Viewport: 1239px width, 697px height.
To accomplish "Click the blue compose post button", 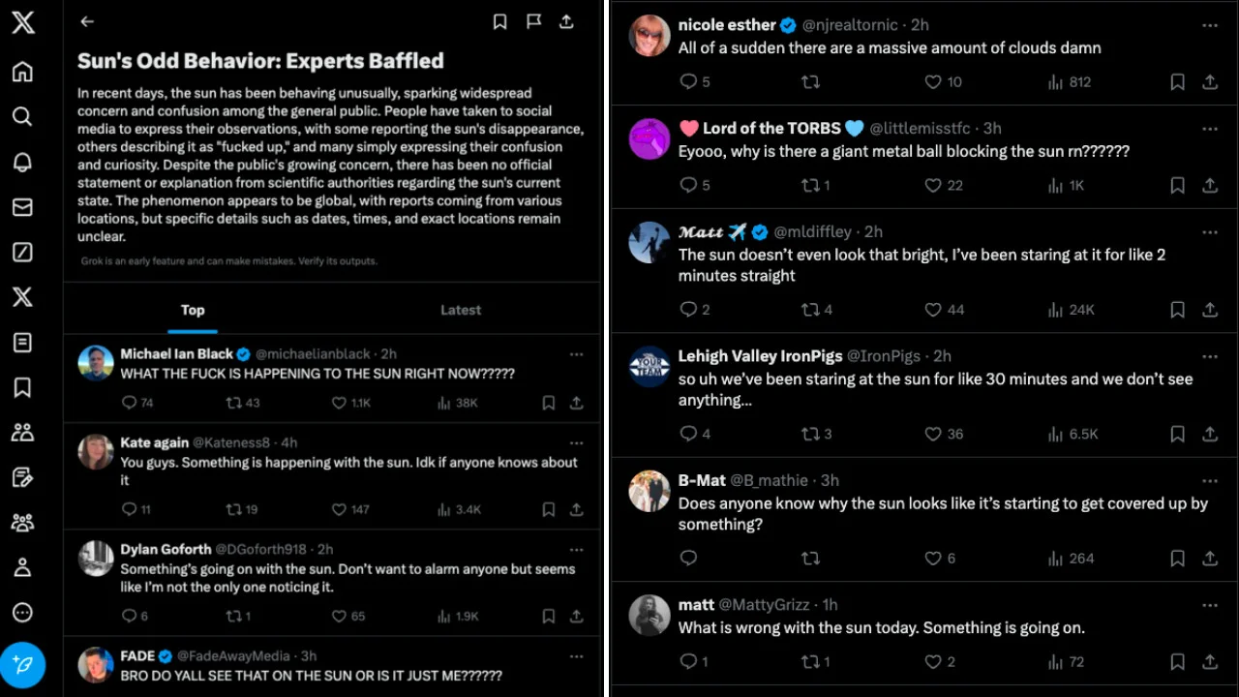I will pyautogui.click(x=22, y=665).
